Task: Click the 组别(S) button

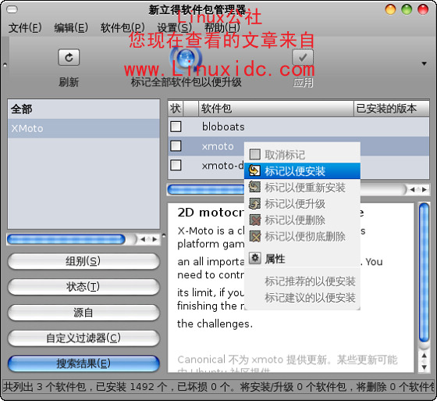Action: point(83,261)
